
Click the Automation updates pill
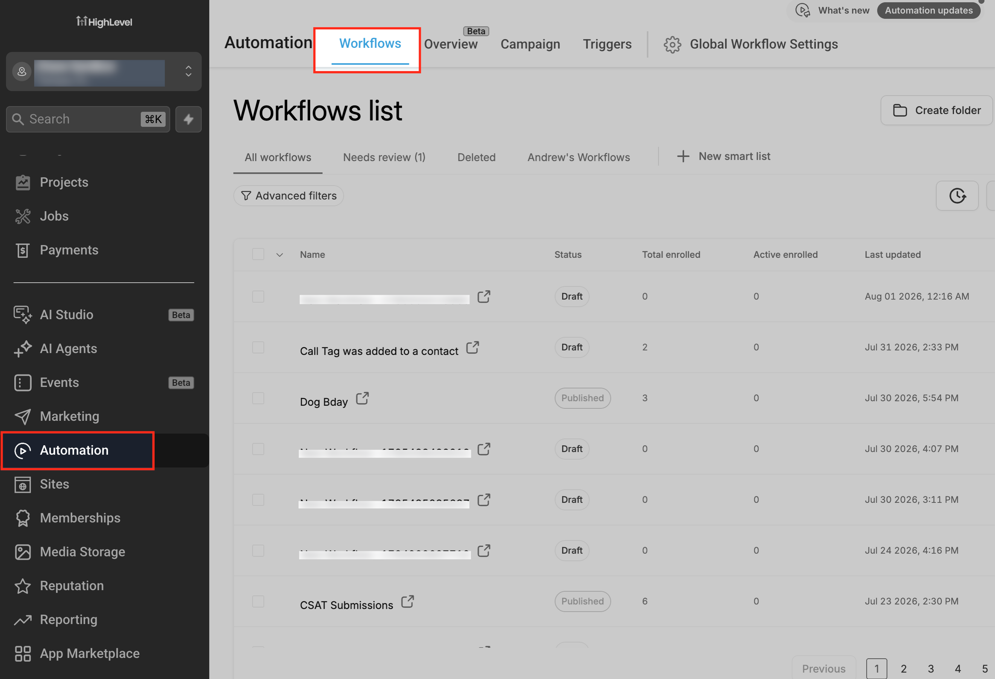pos(928,10)
